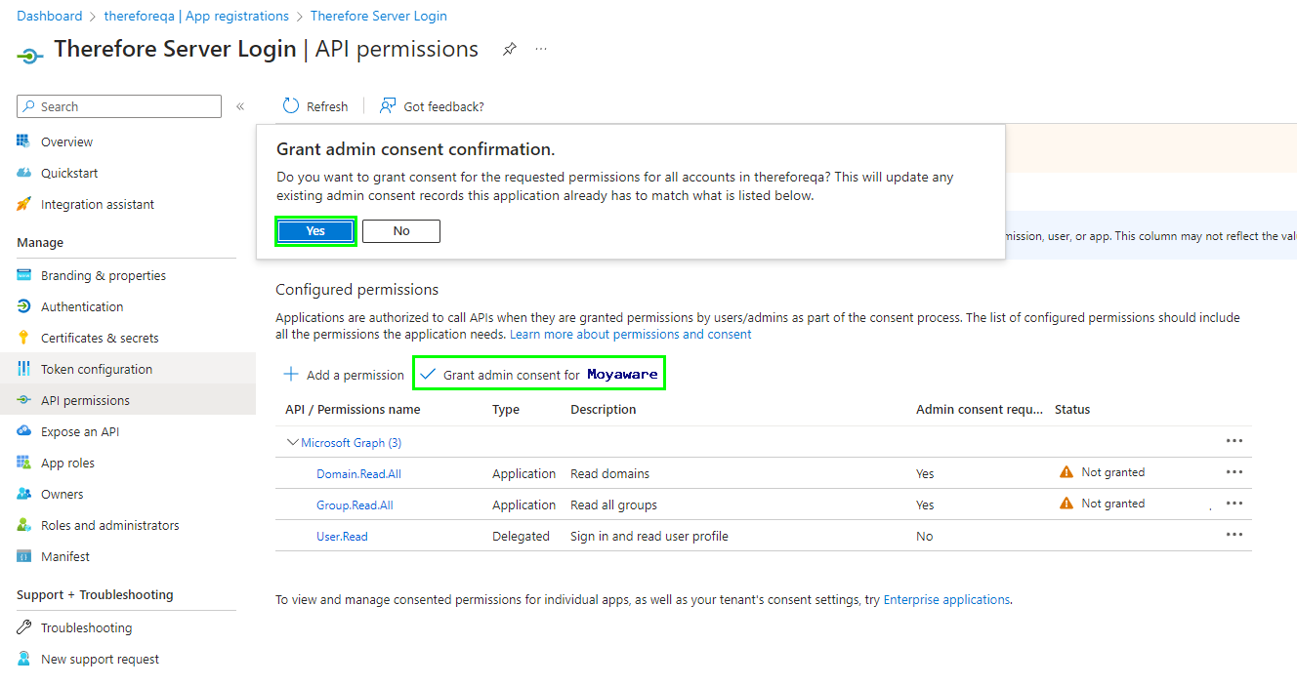Collapse the left navigation with the double chevron
Viewport: 1297px width, 686px height.
coord(240,106)
